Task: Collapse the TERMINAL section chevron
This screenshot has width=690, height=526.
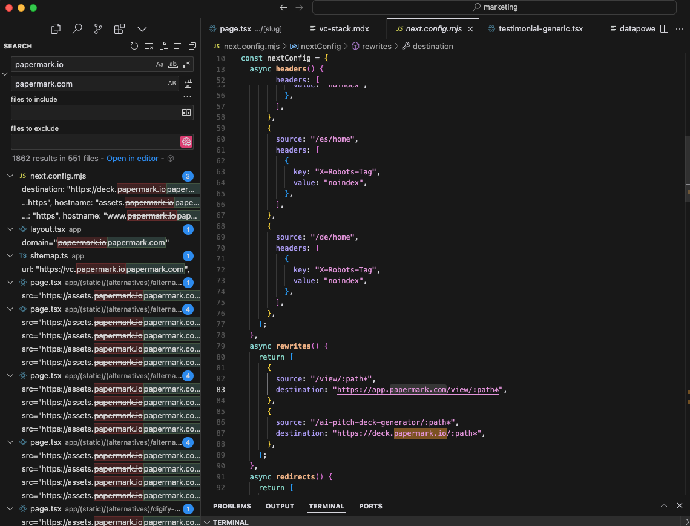Action: click(x=207, y=522)
